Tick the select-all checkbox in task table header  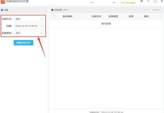[x=54, y=16]
